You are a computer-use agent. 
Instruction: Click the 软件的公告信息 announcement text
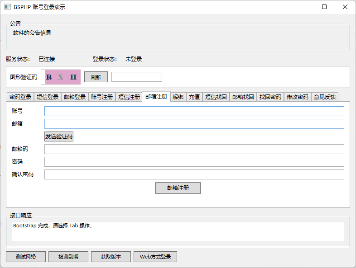point(32,33)
